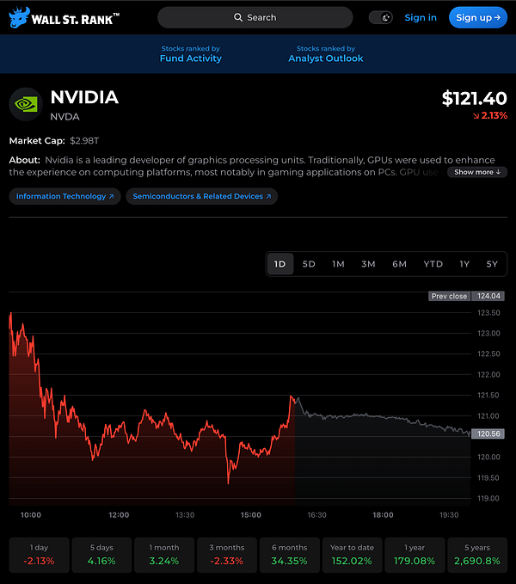The width and height of the screenshot is (516, 584).
Task: Click the Prev close label on chart
Action: pyautogui.click(x=449, y=296)
